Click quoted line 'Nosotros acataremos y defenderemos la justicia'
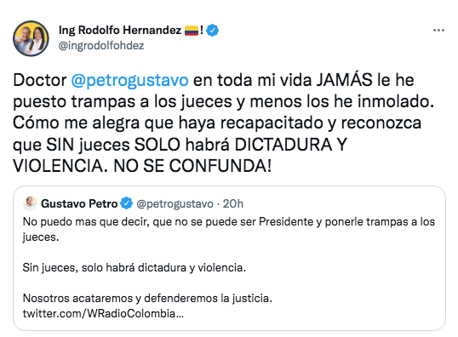Viewport: 458px width, 337px height. pos(147,299)
